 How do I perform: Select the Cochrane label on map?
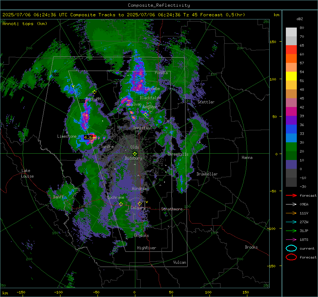coord(116,197)
